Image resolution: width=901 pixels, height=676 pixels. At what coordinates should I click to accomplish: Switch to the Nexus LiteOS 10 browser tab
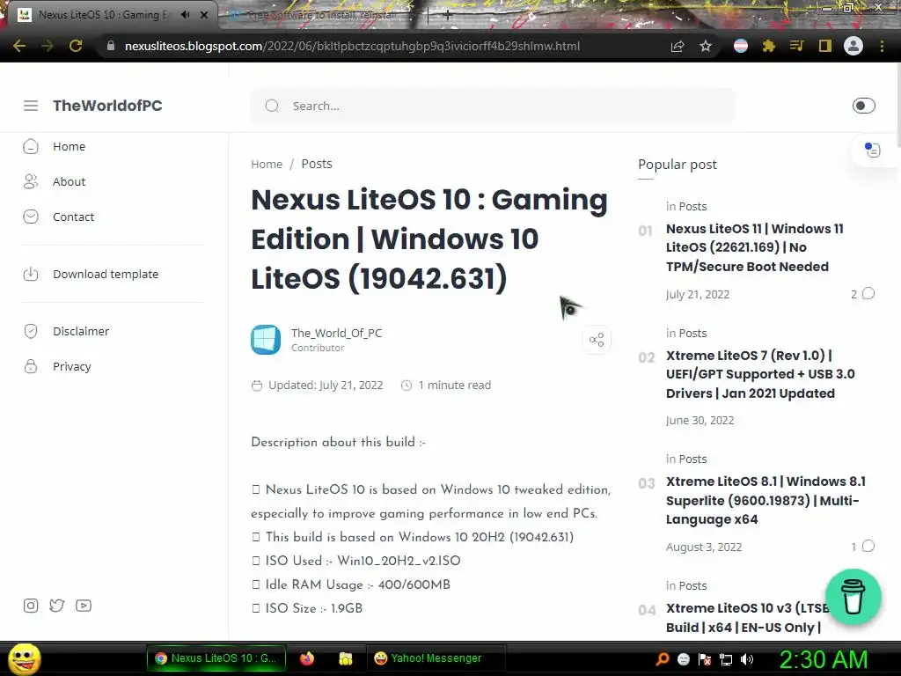[104, 15]
